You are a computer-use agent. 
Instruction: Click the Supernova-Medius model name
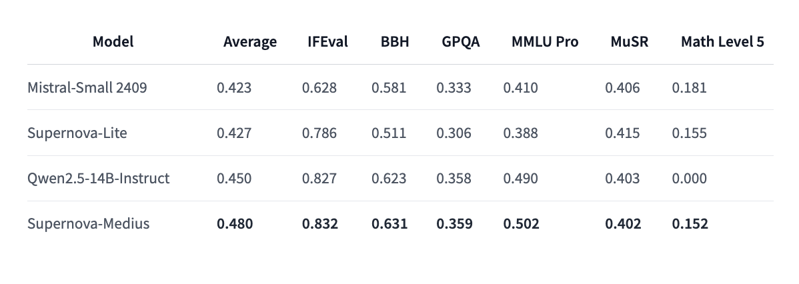tap(89, 223)
